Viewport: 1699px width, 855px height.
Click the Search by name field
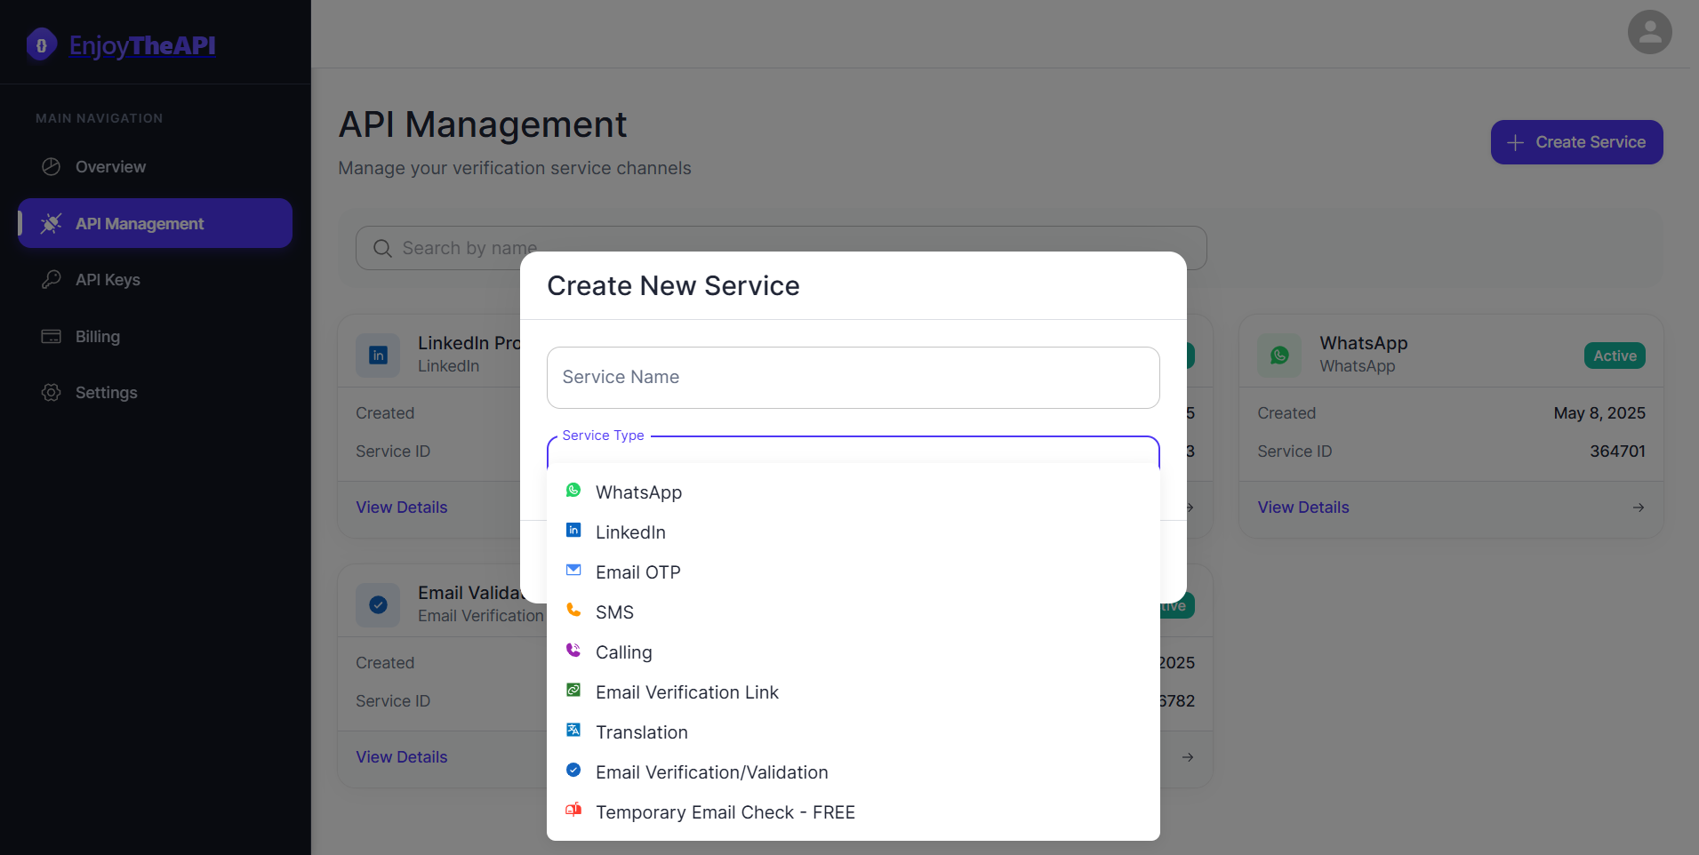(x=781, y=248)
